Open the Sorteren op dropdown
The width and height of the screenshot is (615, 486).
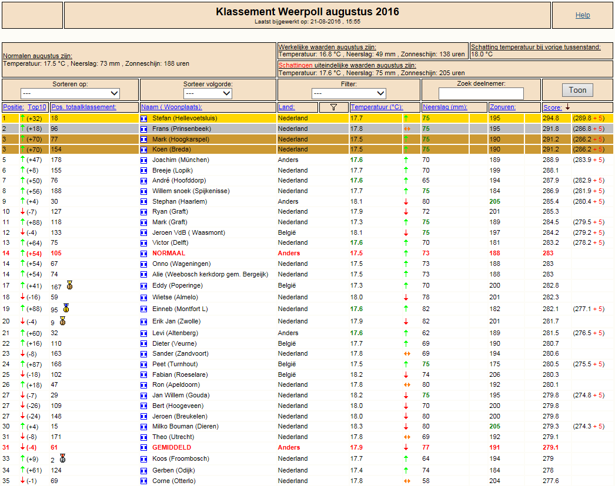click(70, 93)
